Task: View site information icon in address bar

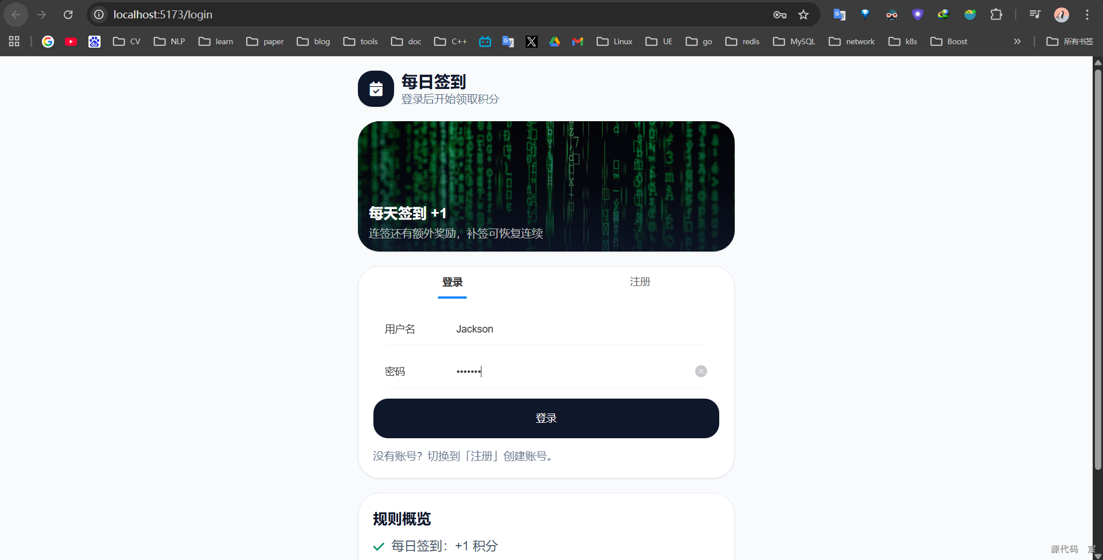Action: click(x=99, y=14)
